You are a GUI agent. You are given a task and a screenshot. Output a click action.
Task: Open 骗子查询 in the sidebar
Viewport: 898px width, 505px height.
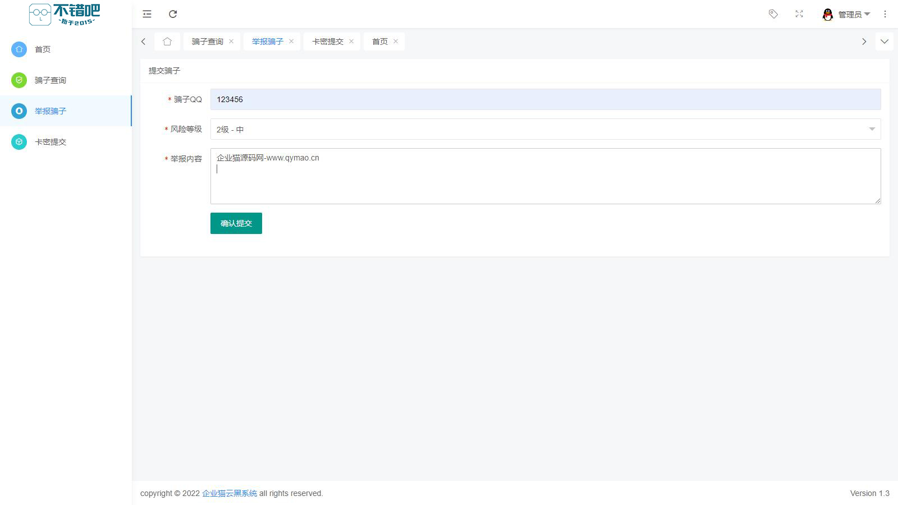(x=51, y=80)
